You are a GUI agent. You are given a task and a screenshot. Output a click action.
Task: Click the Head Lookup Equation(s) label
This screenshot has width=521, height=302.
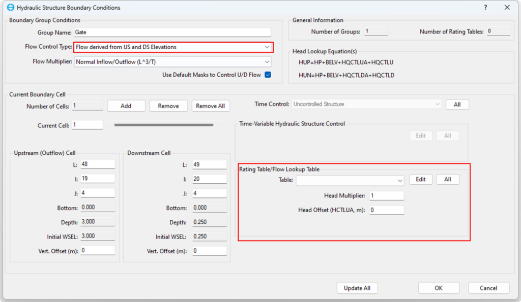325,51
